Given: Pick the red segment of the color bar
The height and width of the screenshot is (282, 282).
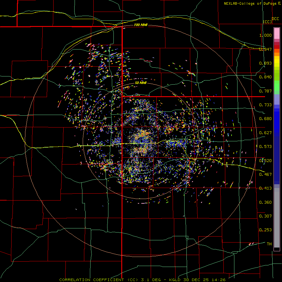Looking at the screenshot, I should tap(277, 47).
